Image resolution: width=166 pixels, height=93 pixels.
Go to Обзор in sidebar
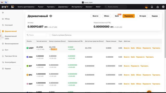click(7, 19)
